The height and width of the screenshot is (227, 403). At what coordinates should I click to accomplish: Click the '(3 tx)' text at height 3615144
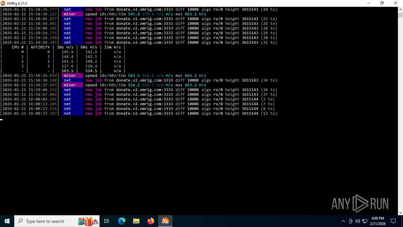click(268, 99)
